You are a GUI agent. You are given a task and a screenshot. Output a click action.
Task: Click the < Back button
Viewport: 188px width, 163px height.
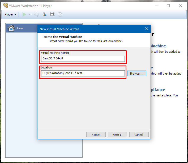[x=96, y=135]
